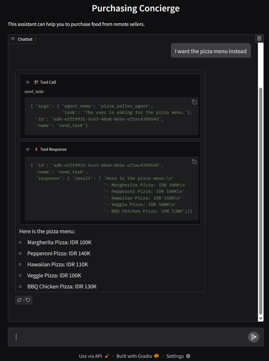
Task: Select the Chatbot label tab
Action: pyautogui.click(x=22, y=39)
